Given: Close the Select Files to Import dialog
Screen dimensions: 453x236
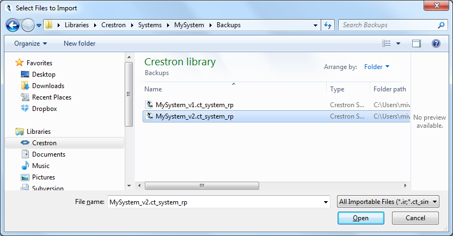Looking at the screenshot, I should click(437, 5).
